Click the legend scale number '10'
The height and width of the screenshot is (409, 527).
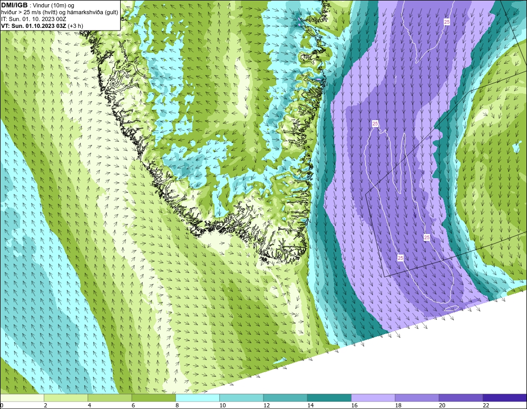click(x=222, y=406)
